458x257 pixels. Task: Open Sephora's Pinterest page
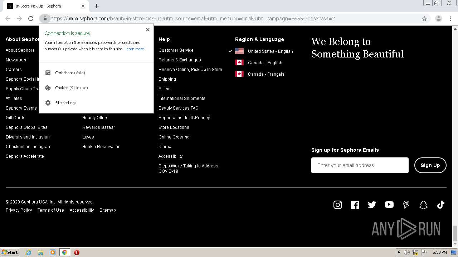[x=406, y=205]
